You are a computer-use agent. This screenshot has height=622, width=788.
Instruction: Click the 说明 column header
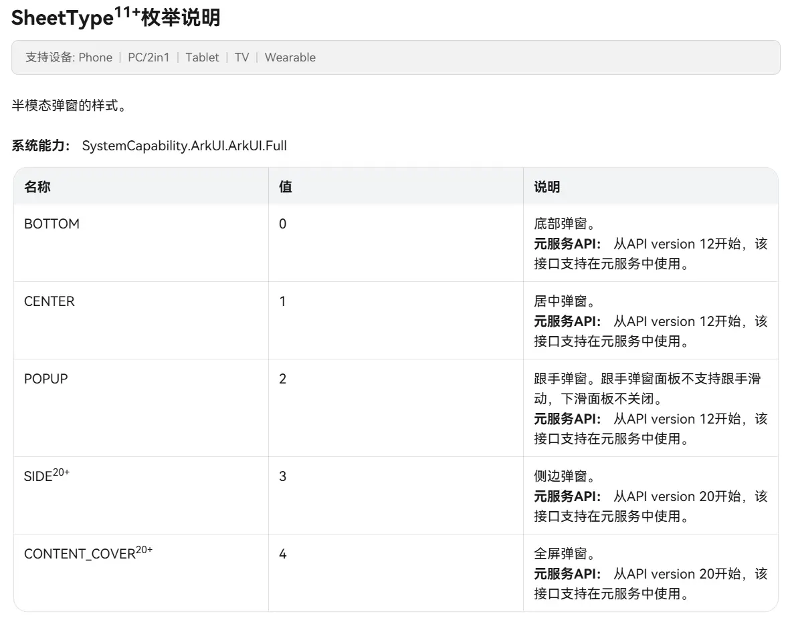[547, 187]
